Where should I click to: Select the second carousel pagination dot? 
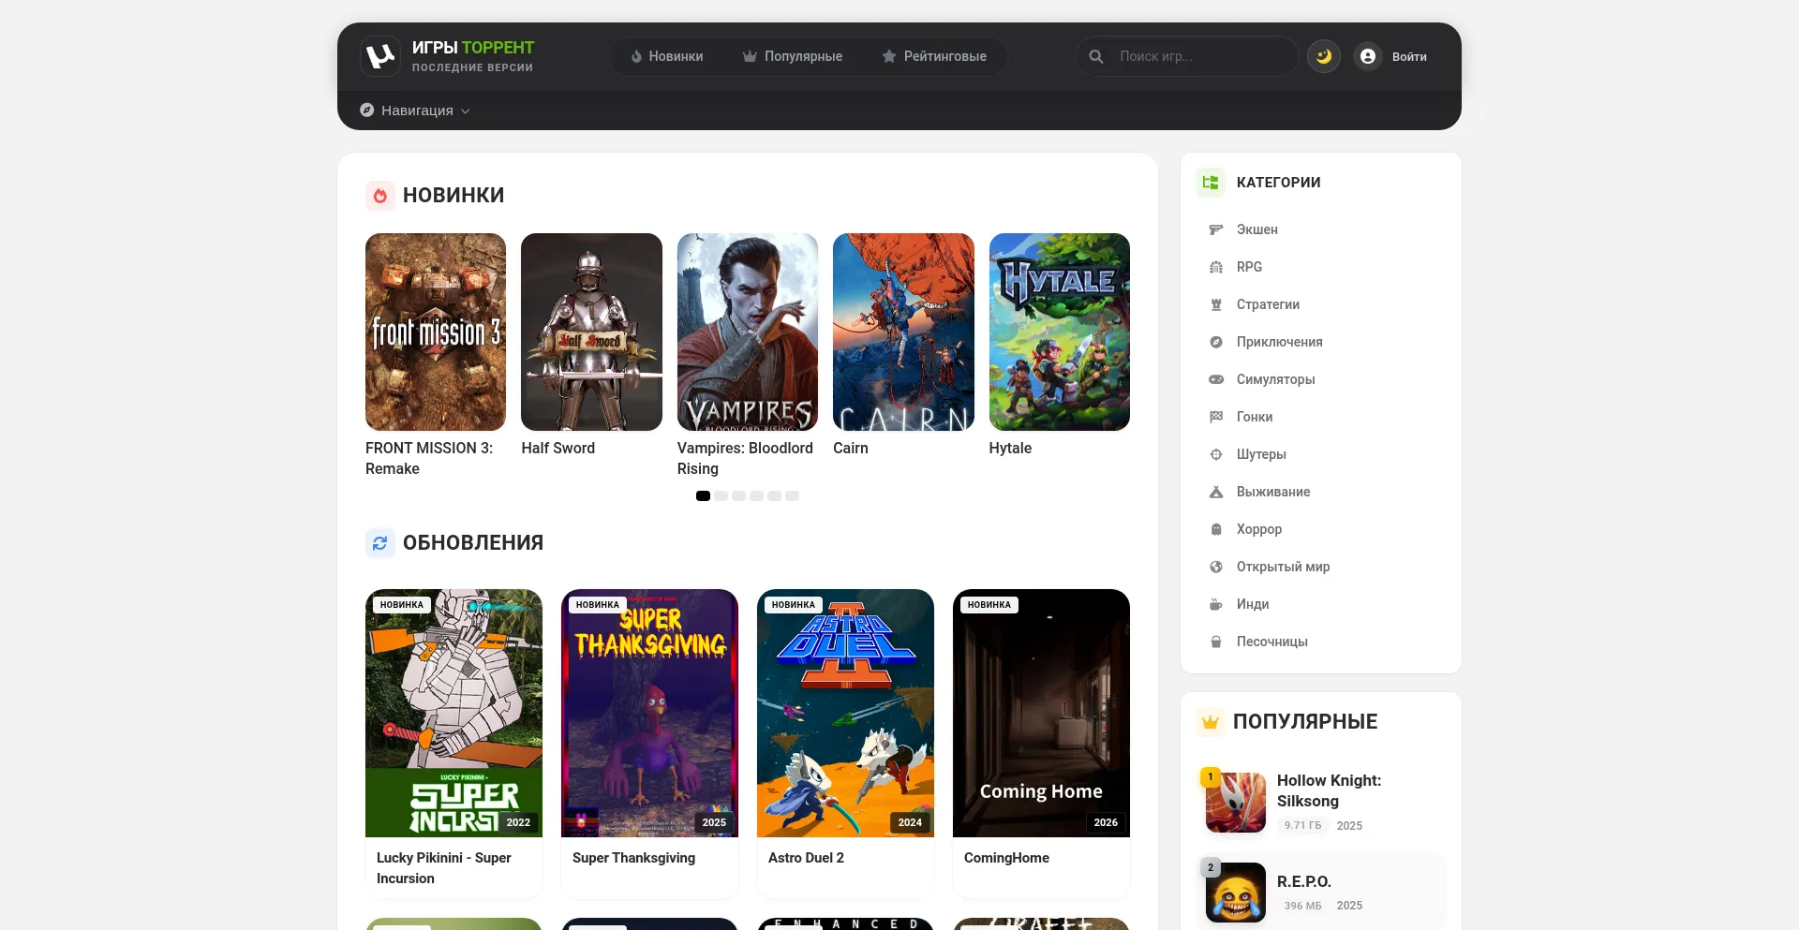pos(721,495)
